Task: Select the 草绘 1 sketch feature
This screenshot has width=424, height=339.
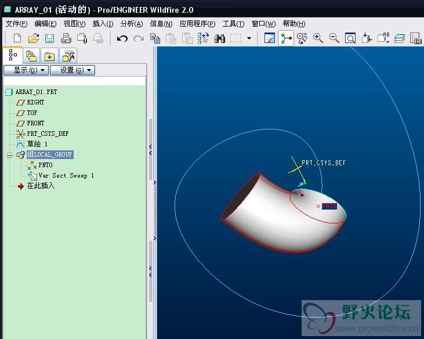Action: [x=37, y=143]
